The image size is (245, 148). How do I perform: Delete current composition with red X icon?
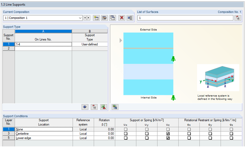click(x=122, y=18)
